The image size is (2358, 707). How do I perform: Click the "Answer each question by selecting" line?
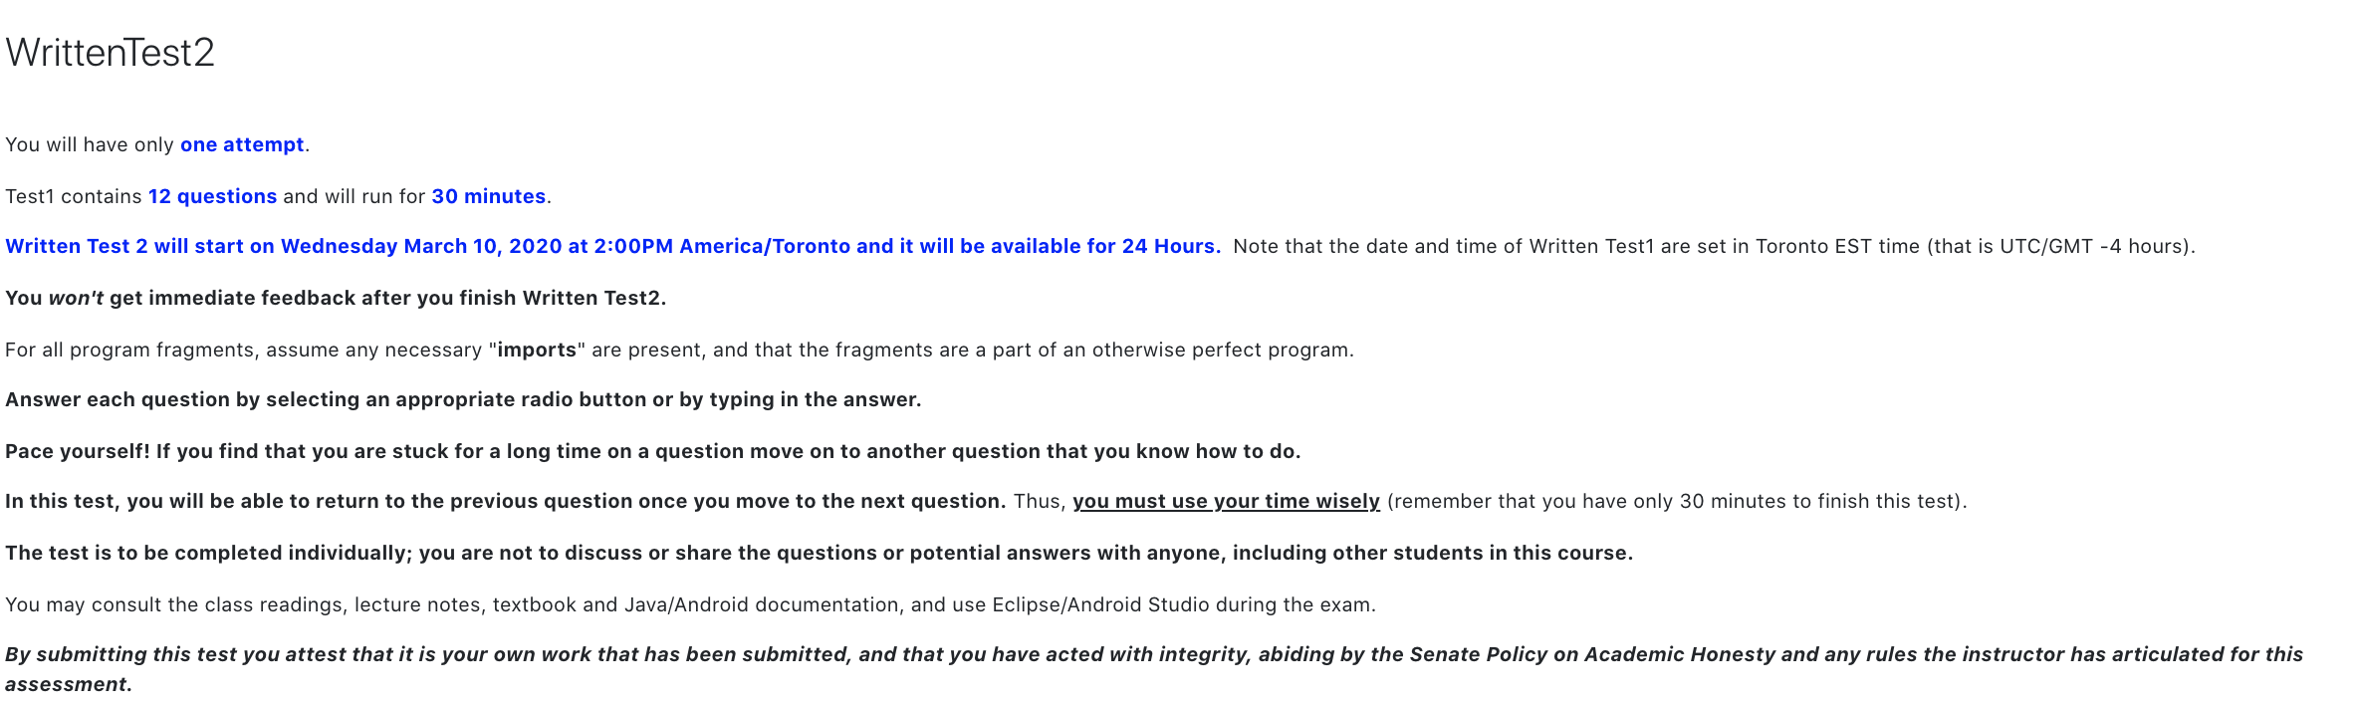[x=463, y=399]
